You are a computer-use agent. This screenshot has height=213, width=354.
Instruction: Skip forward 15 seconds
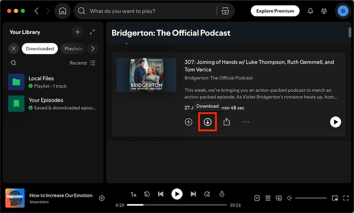pos(207,194)
